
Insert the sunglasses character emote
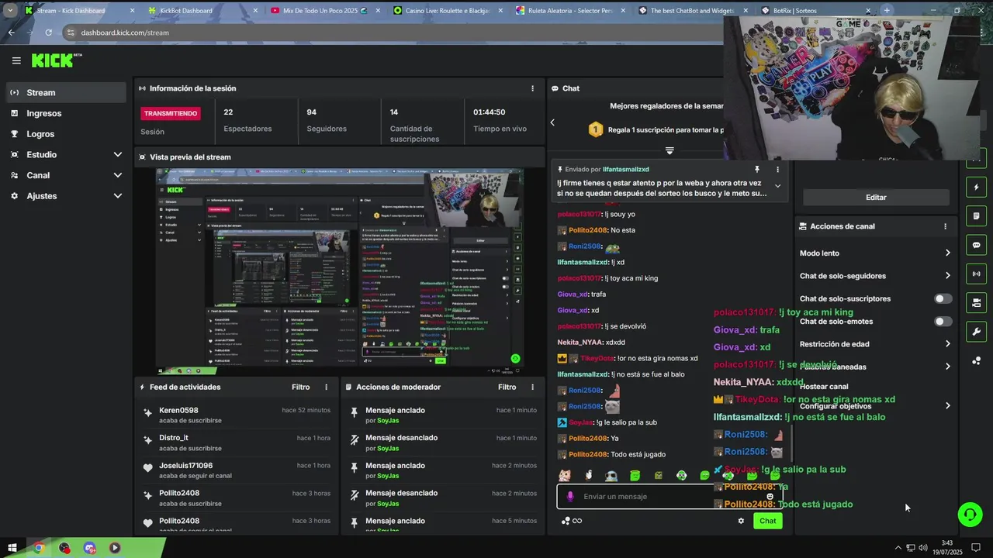611,475
